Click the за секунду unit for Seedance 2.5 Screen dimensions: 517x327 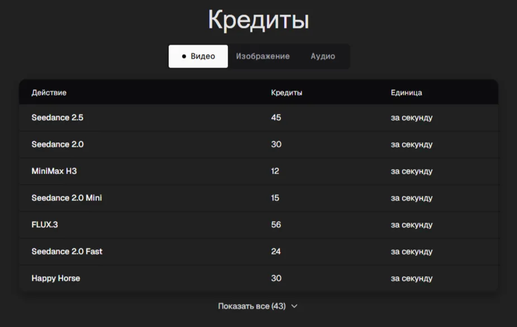click(411, 118)
